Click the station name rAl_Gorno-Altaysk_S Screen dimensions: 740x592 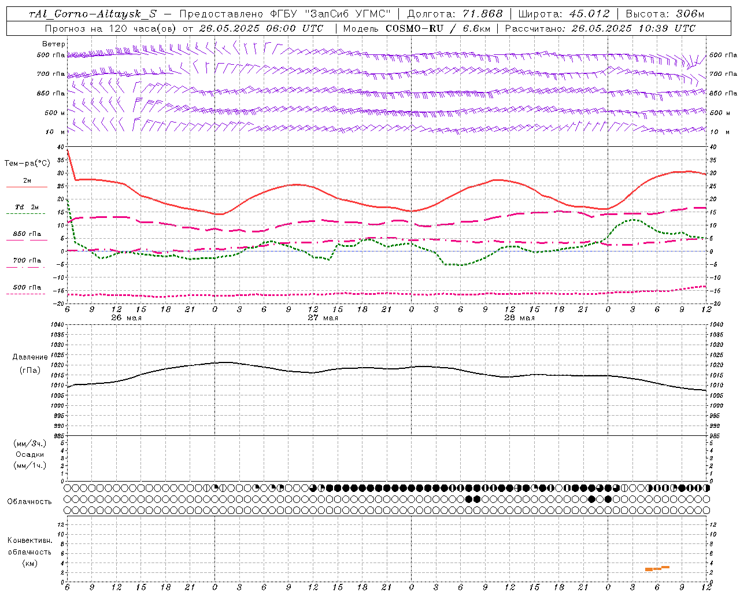[x=93, y=14]
